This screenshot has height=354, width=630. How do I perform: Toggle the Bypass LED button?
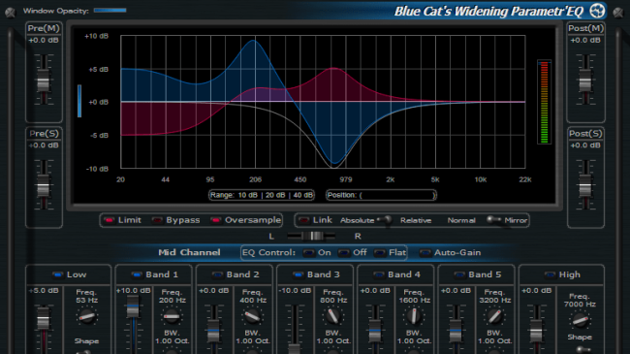[x=157, y=220]
